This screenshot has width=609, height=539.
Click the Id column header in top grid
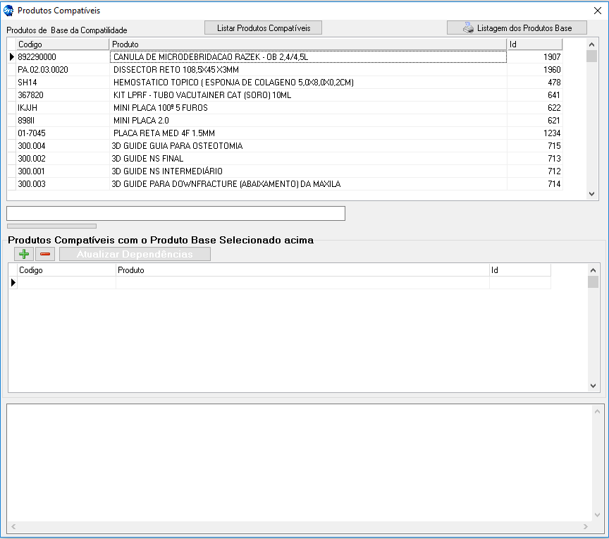[534, 44]
